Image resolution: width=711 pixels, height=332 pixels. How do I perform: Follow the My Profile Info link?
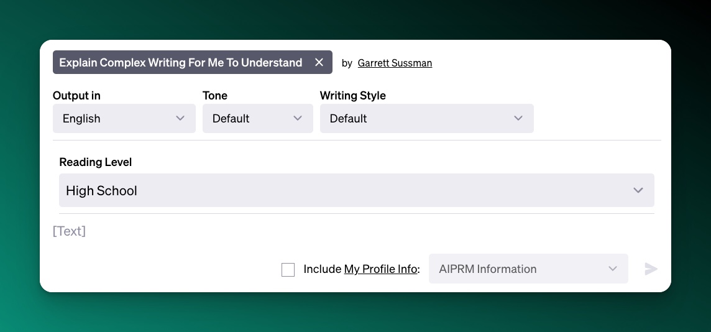380,269
